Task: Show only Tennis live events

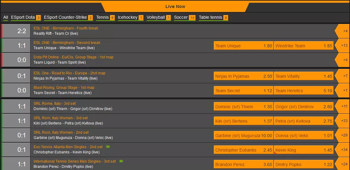Action: (x=105, y=18)
